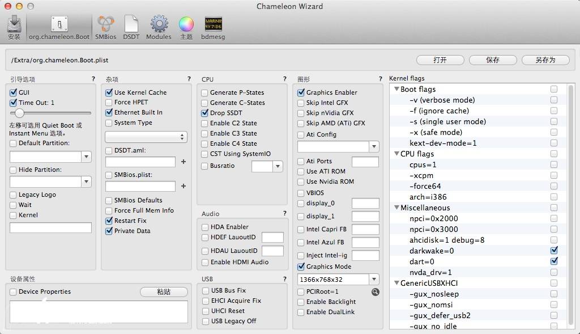Toggle the -v (verbose mode) kernel flag checkbox

[x=553, y=100]
